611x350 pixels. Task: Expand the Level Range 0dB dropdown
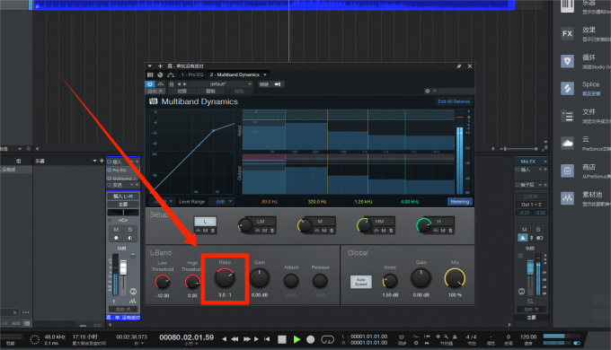(x=221, y=202)
